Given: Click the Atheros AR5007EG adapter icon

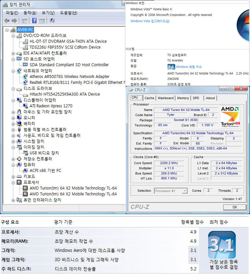Looking at the screenshot, I should click(25, 77).
